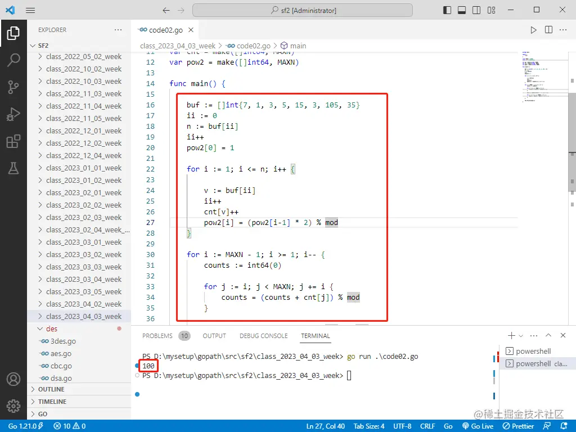Click breadcrumb class_2023_04_03_week
Viewport: 576px width, 432px height.
(177, 46)
